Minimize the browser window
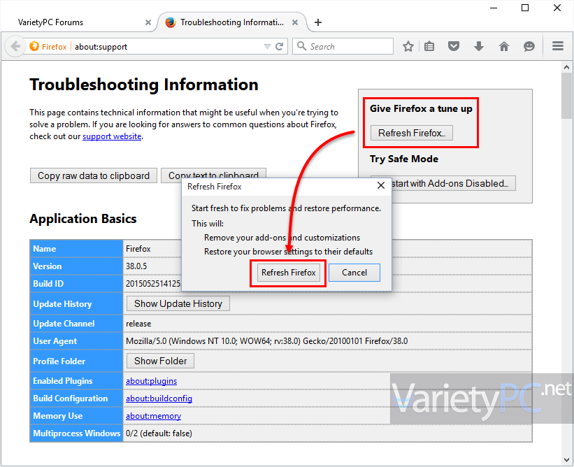 pos(494,8)
